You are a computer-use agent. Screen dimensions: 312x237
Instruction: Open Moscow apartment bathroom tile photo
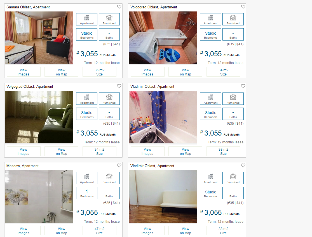(x=39, y=196)
